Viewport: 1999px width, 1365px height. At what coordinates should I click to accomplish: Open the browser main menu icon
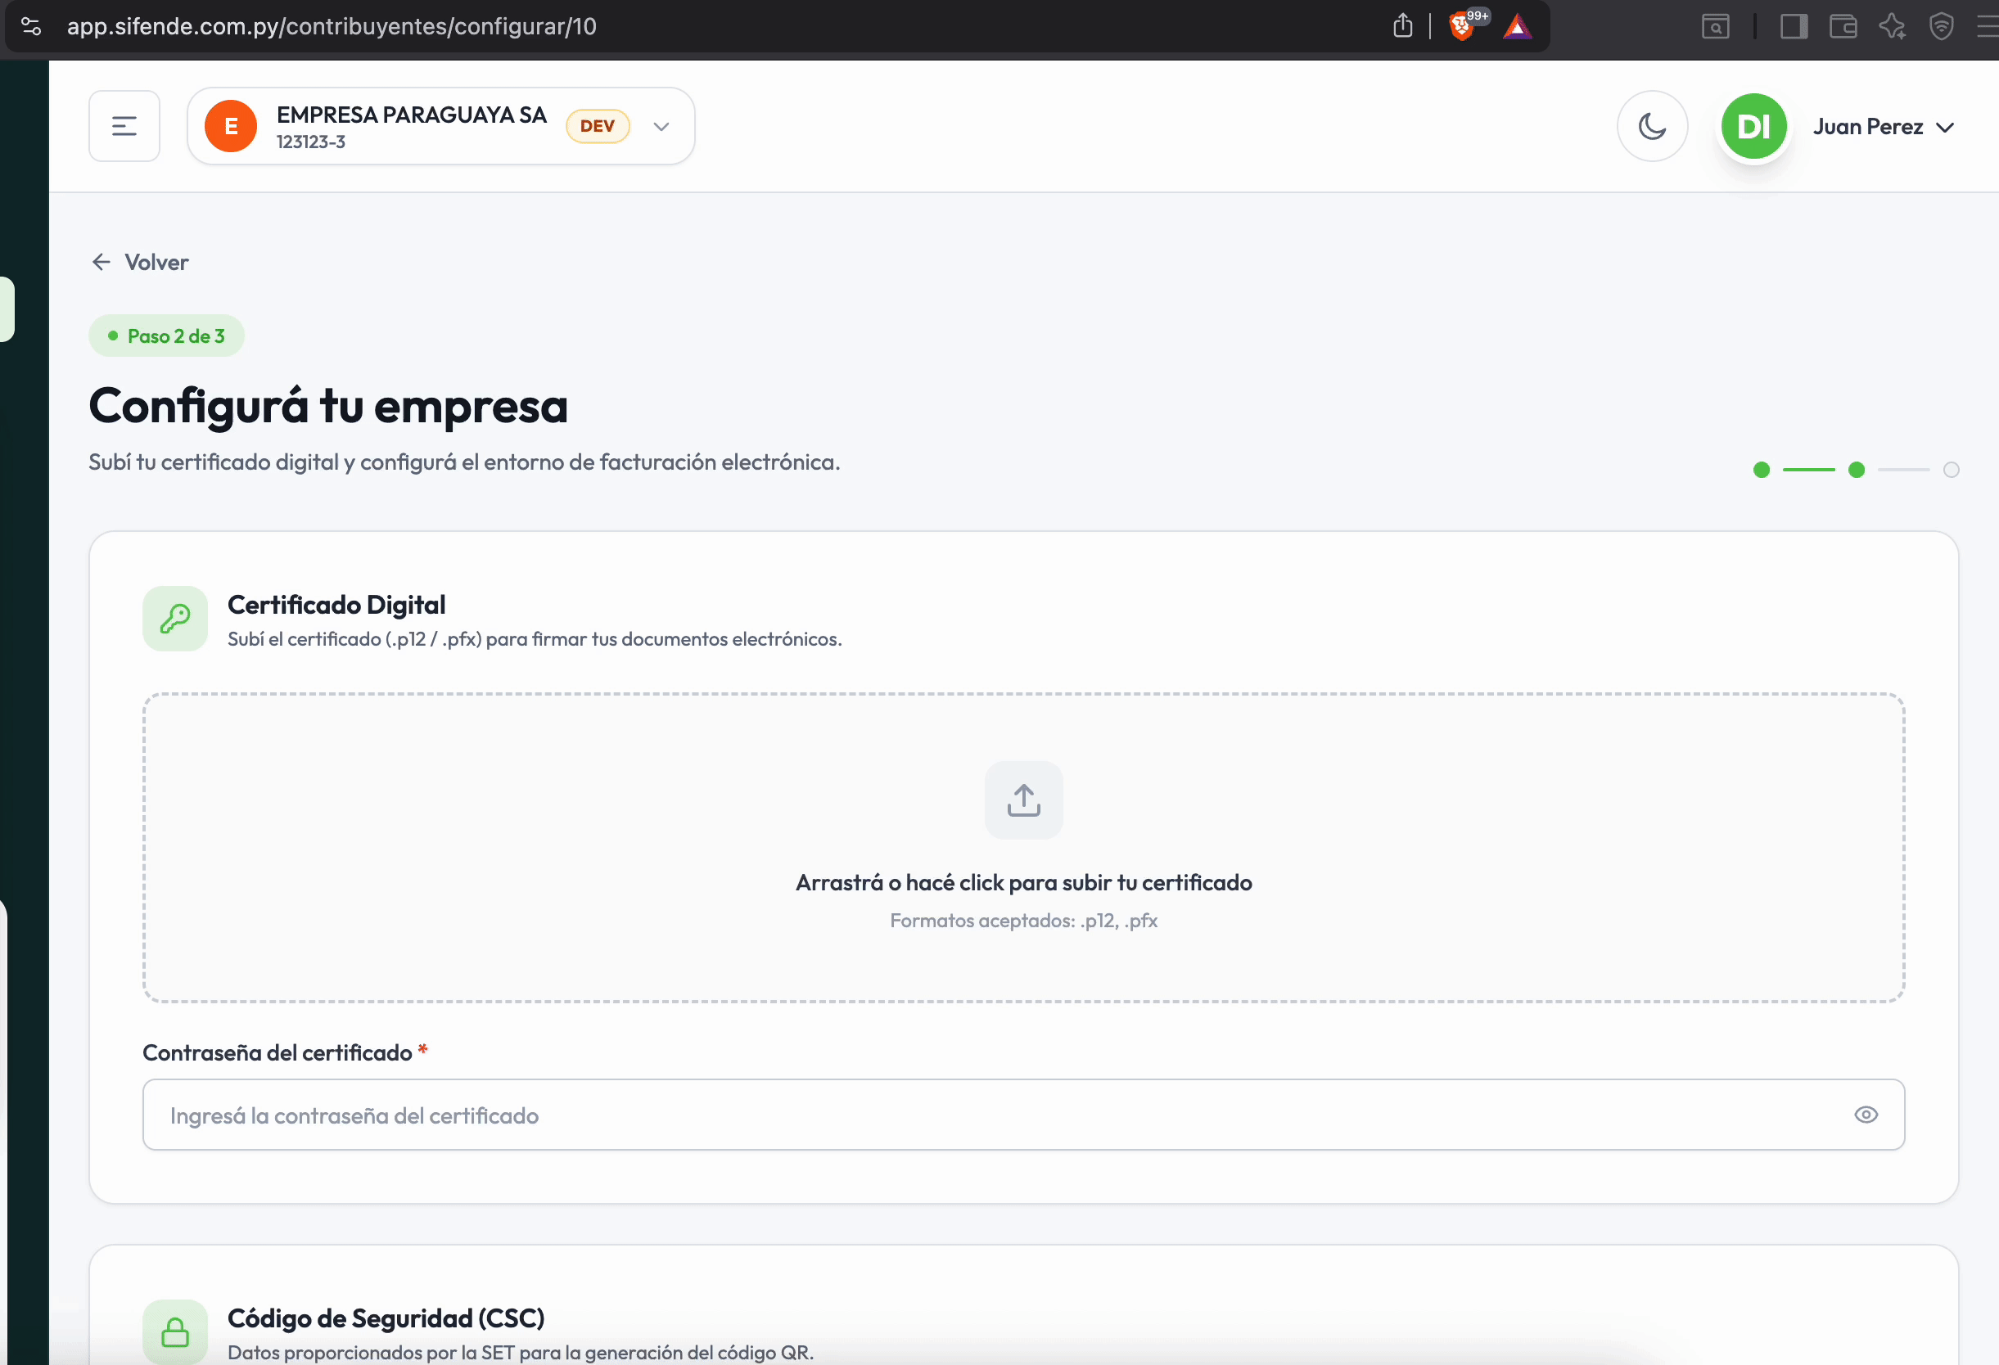click(x=1988, y=27)
